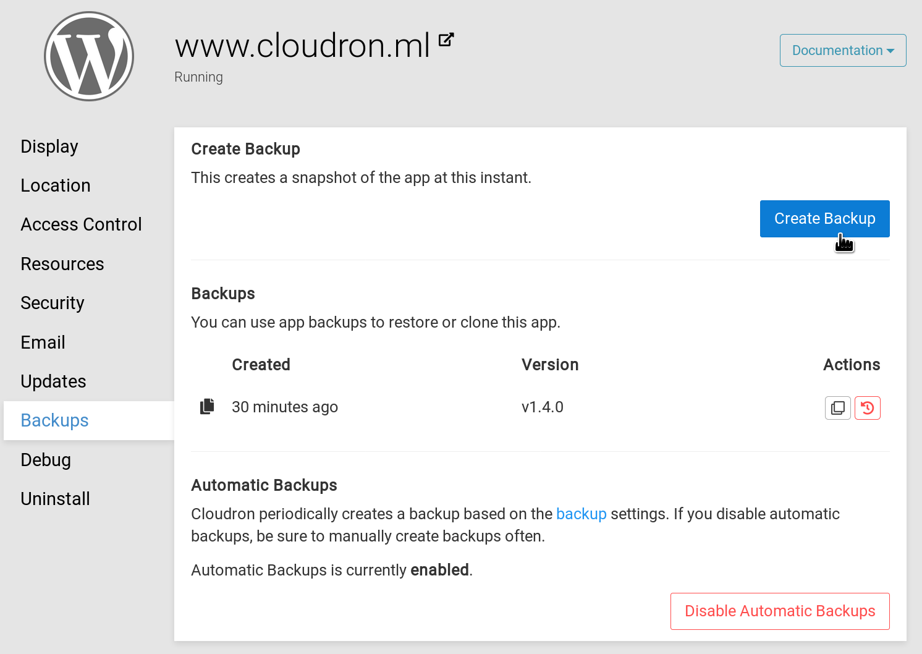Image resolution: width=922 pixels, height=654 pixels.
Task: Click the red restore backup icon
Action: (868, 408)
